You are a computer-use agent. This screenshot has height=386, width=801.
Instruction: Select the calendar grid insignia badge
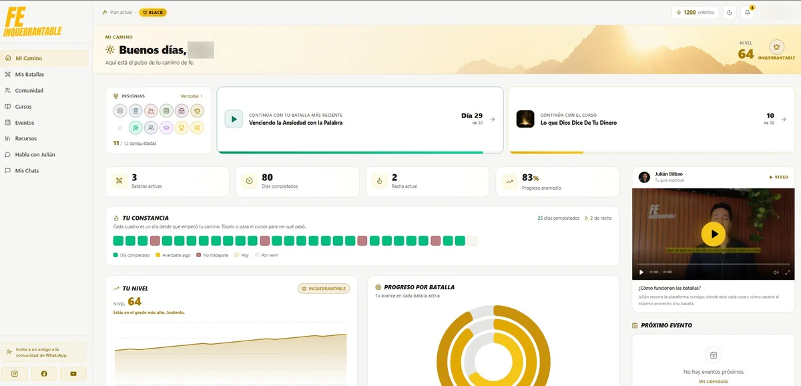[166, 111]
